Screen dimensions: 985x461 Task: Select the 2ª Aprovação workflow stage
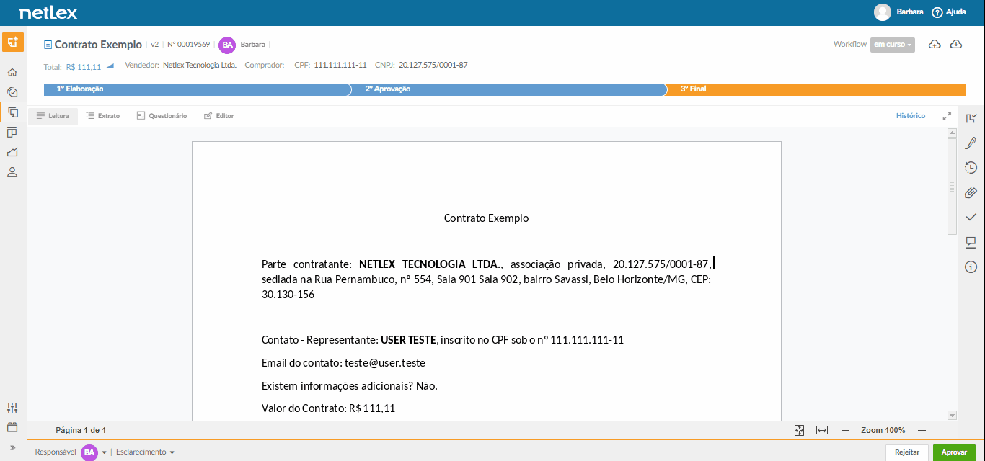coord(508,89)
